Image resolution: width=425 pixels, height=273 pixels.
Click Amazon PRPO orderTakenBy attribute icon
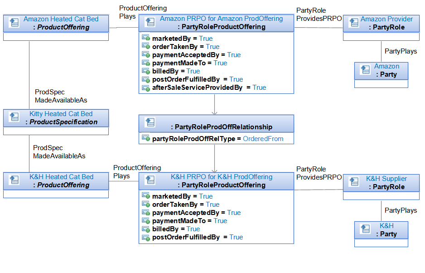coord(146,46)
